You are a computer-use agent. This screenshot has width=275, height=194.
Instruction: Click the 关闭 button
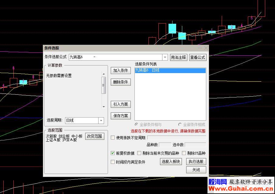tap(196, 170)
